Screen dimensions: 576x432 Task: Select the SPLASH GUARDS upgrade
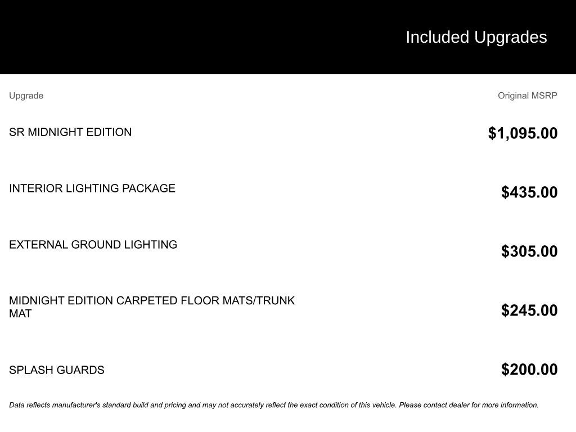pyautogui.click(x=57, y=370)
